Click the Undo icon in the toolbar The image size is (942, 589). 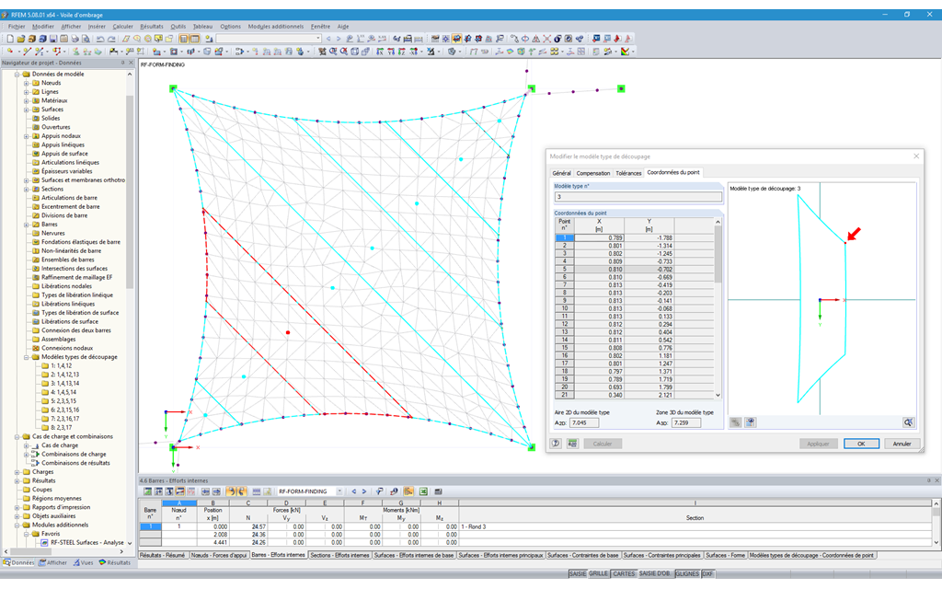(x=101, y=39)
